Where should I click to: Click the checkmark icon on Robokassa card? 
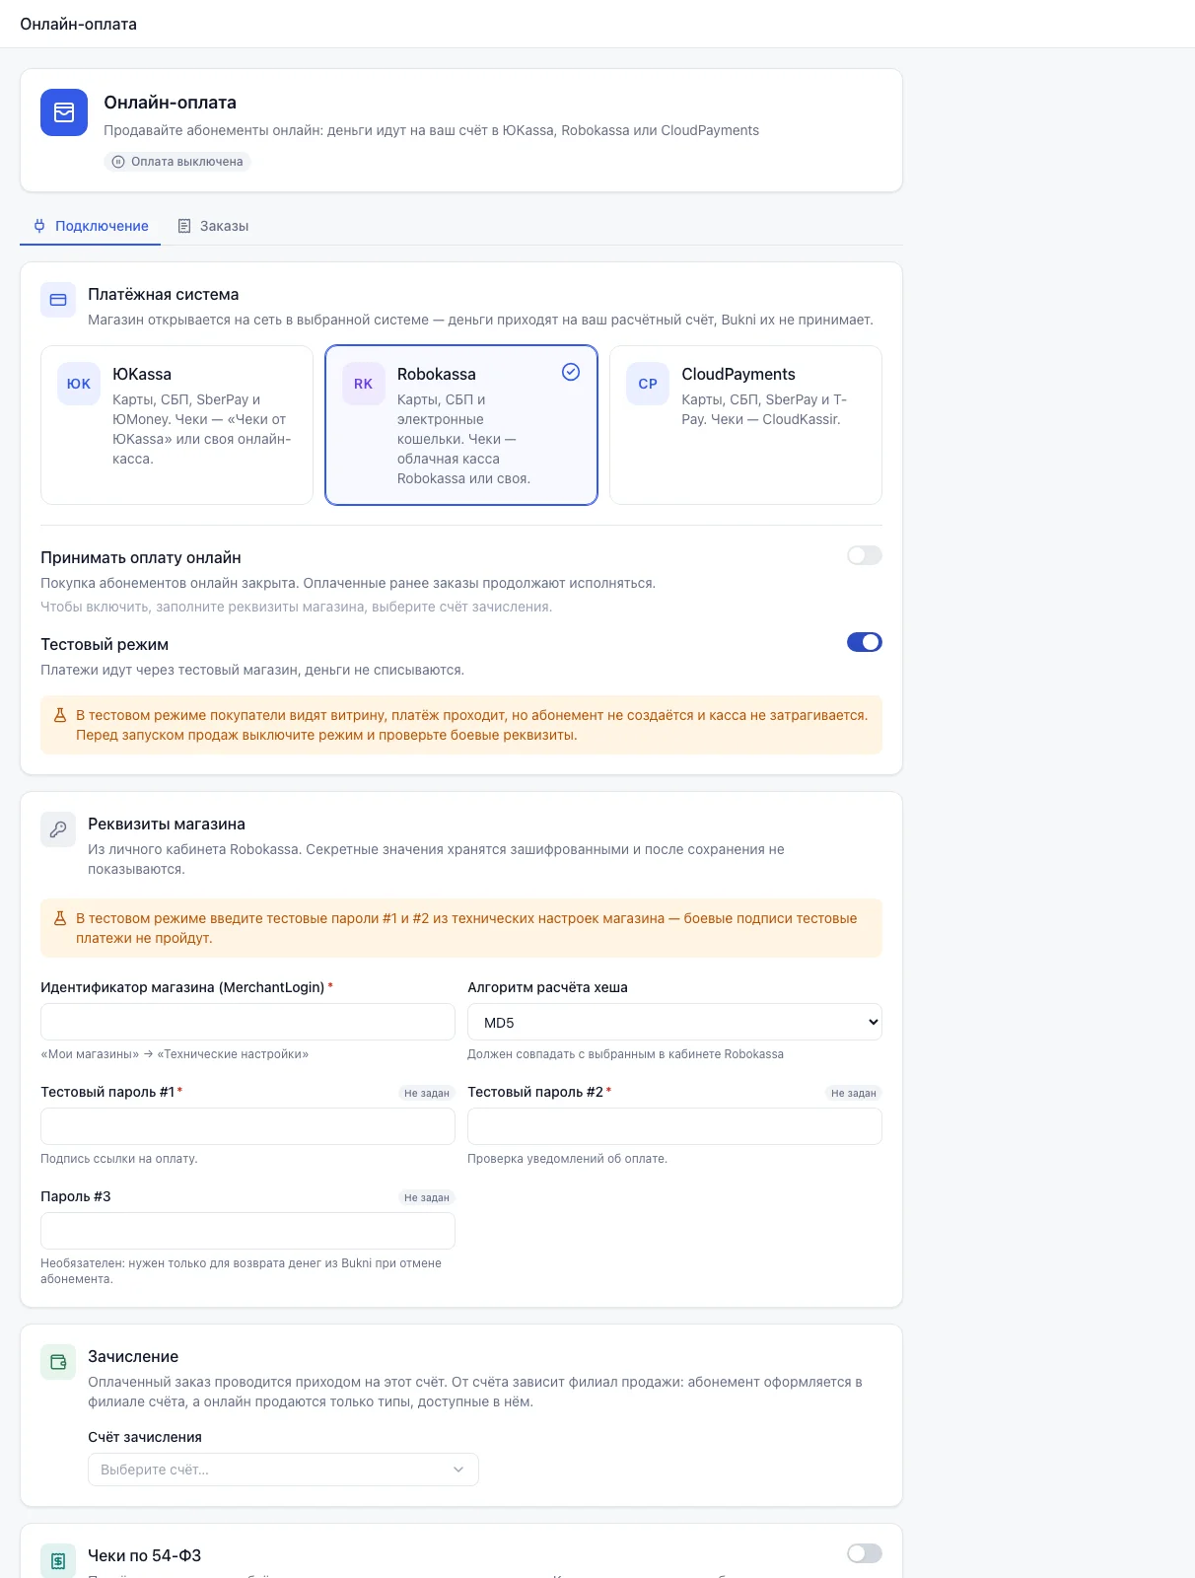pyautogui.click(x=571, y=372)
